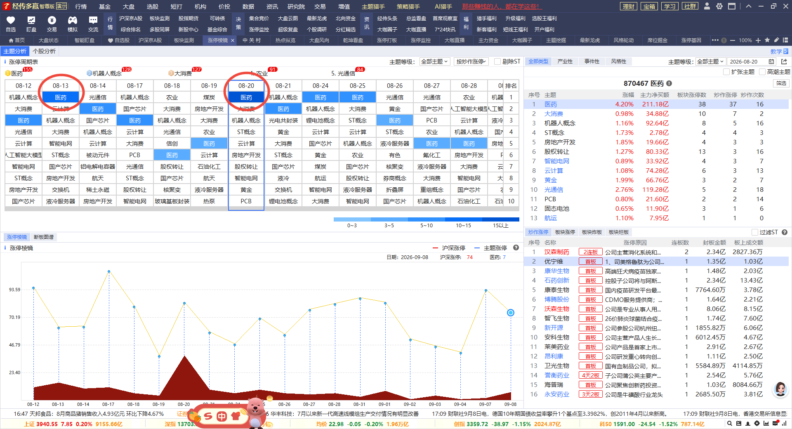Image resolution: width=792 pixels, height=429 pixels.
Task: Open the 盯盘 monitoring icon
Action: 31,20
